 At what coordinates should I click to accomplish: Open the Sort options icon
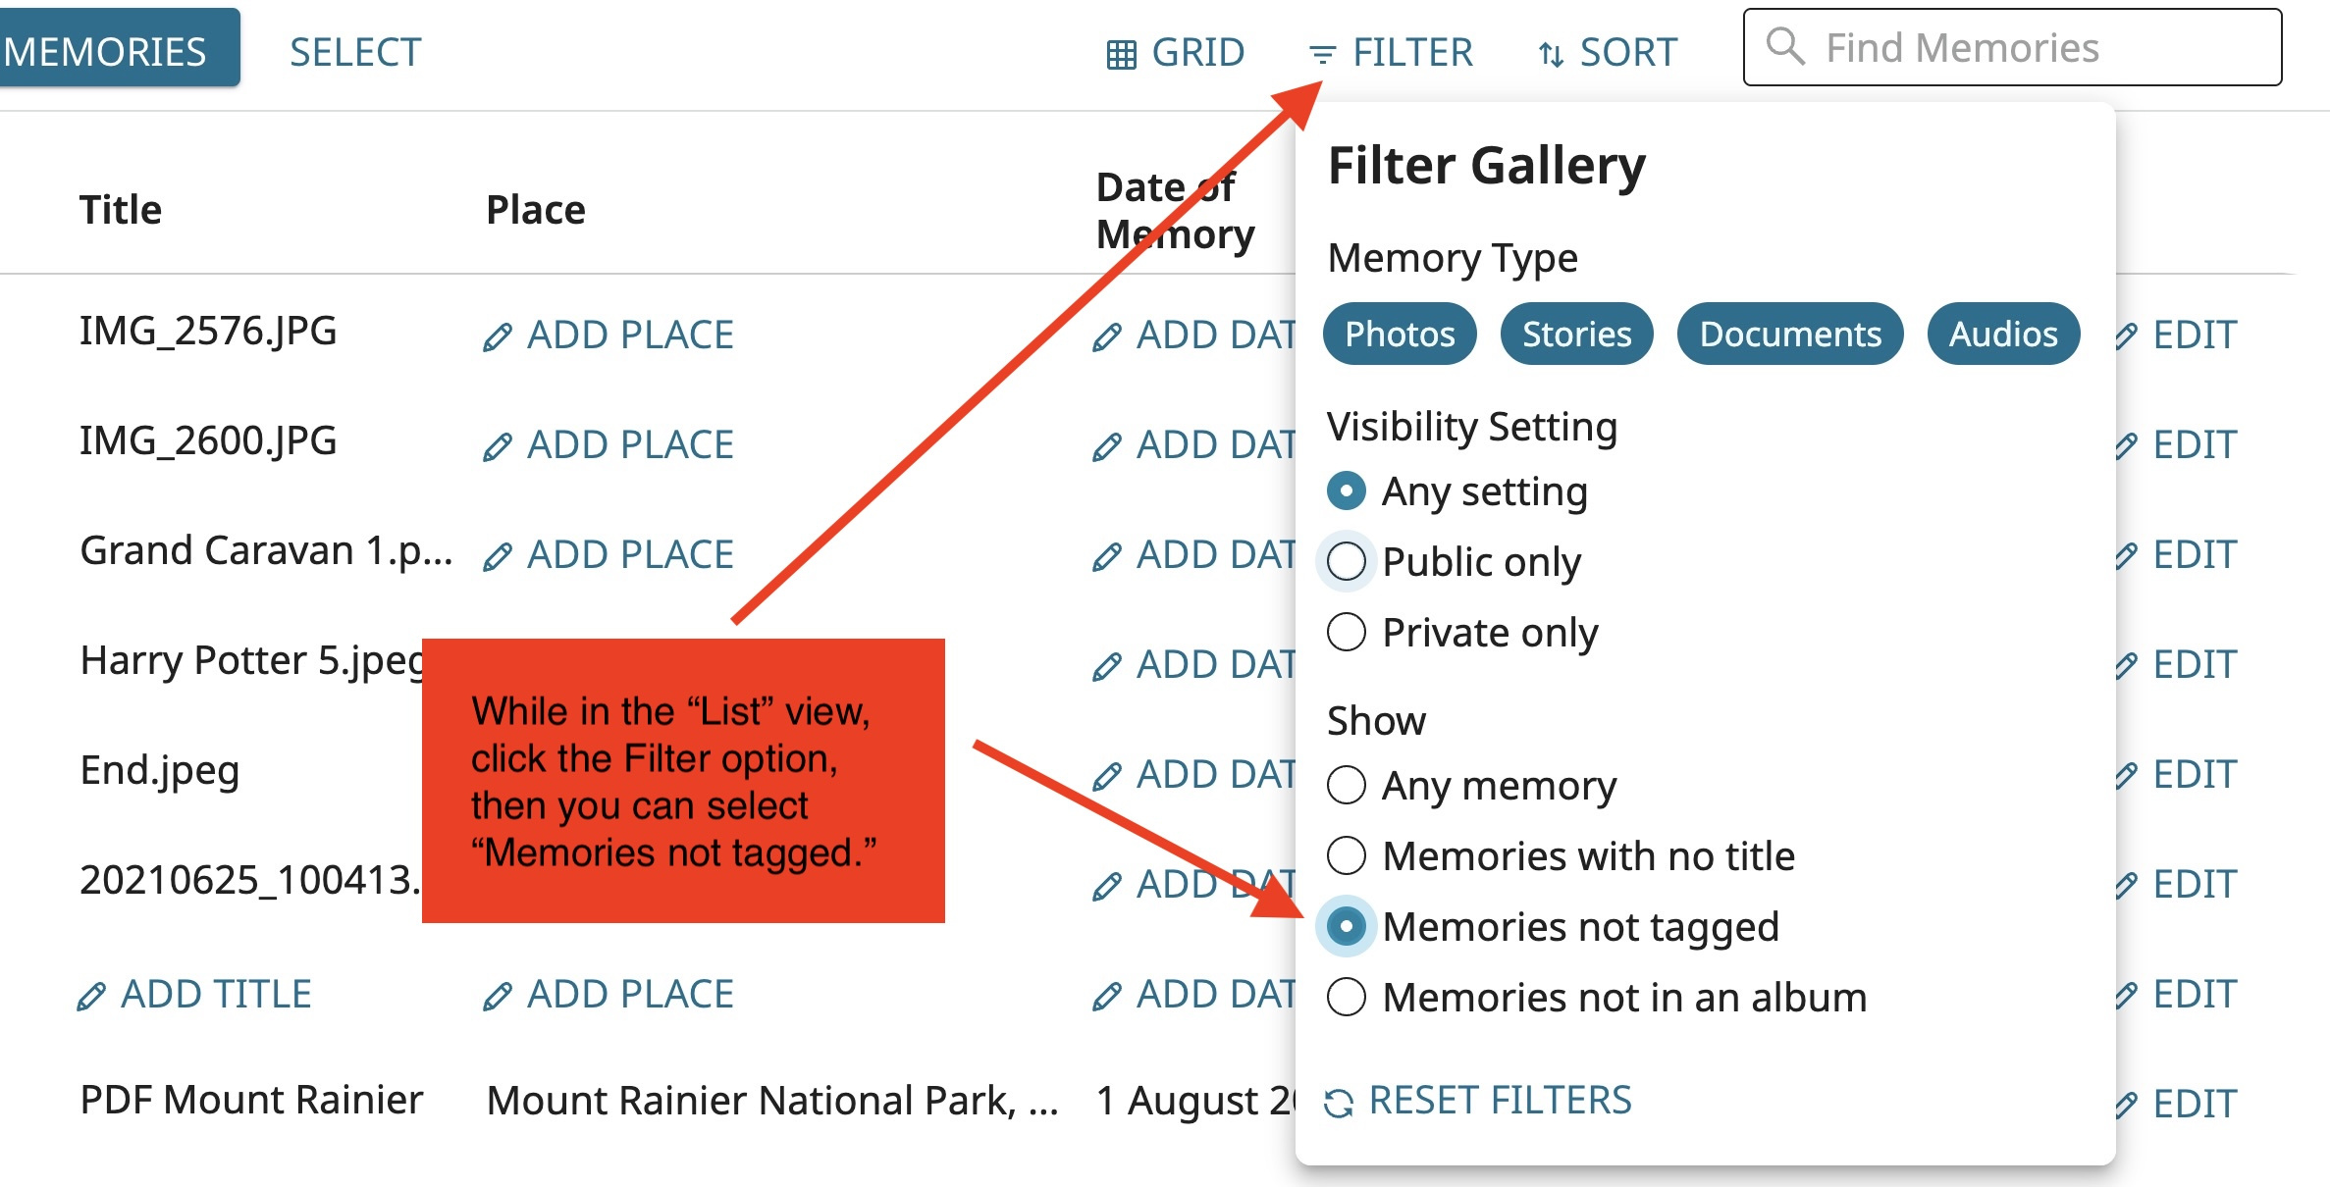point(1551,54)
